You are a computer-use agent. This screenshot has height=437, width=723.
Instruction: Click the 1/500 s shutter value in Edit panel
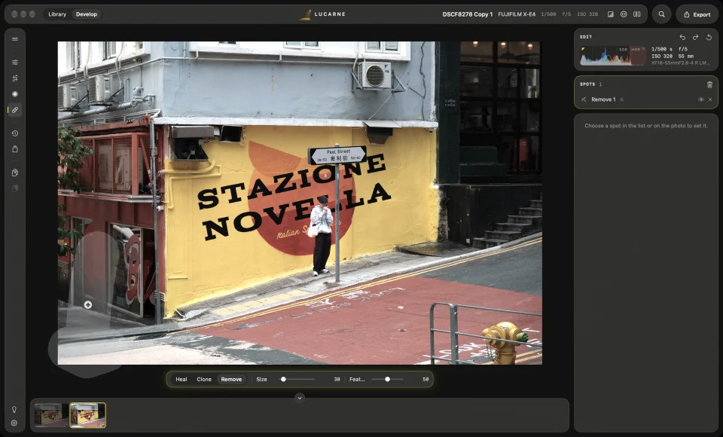pyautogui.click(x=662, y=49)
